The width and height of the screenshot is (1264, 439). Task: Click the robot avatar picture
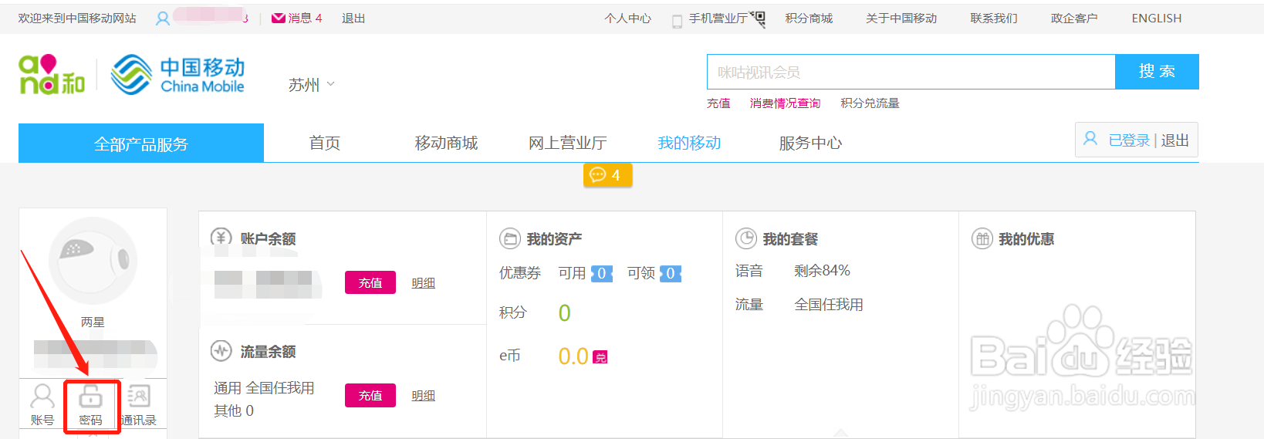click(93, 261)
